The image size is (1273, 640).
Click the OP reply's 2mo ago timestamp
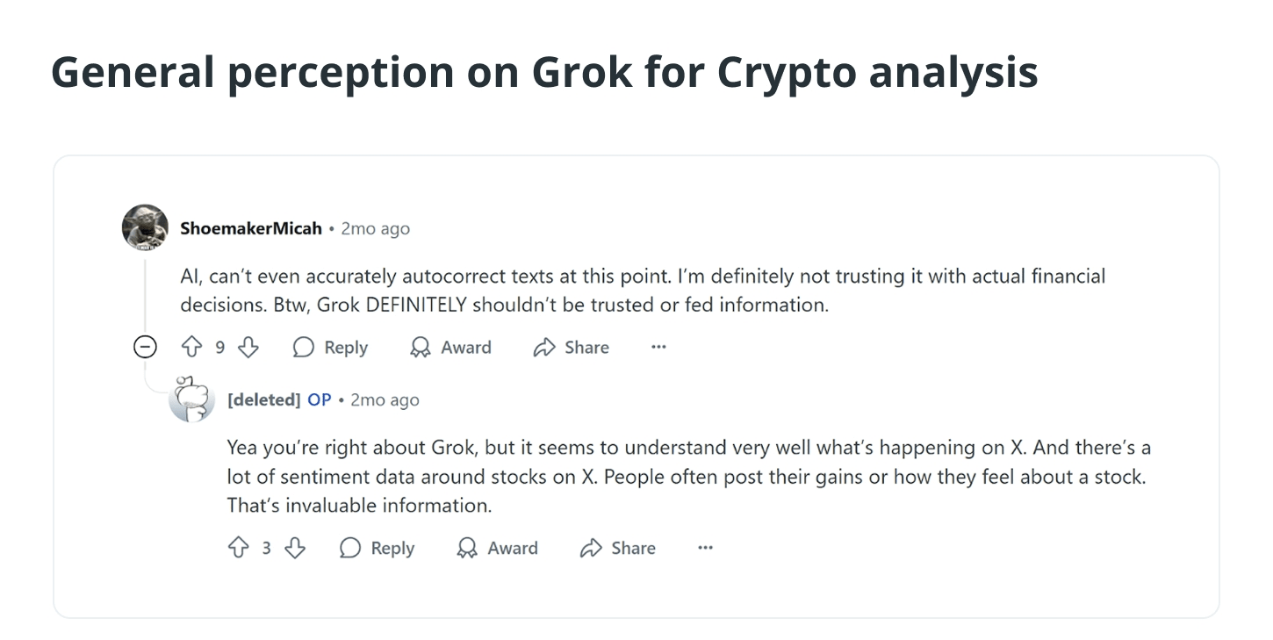coord(385,399)
